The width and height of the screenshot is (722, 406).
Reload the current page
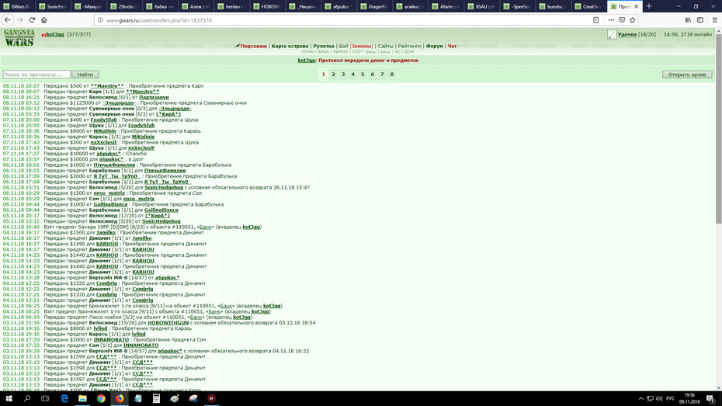coord(32,20)
